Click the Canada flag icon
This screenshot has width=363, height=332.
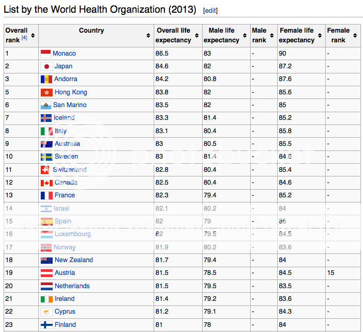pos(46,183)
